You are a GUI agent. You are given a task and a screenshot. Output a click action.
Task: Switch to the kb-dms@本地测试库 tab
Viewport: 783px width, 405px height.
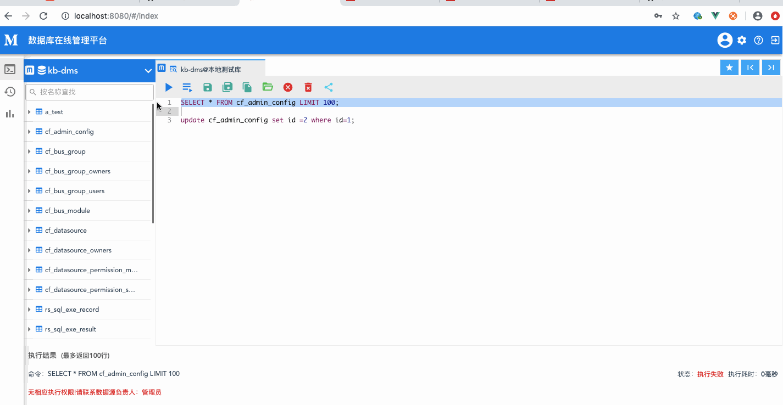tap(210, 69)
